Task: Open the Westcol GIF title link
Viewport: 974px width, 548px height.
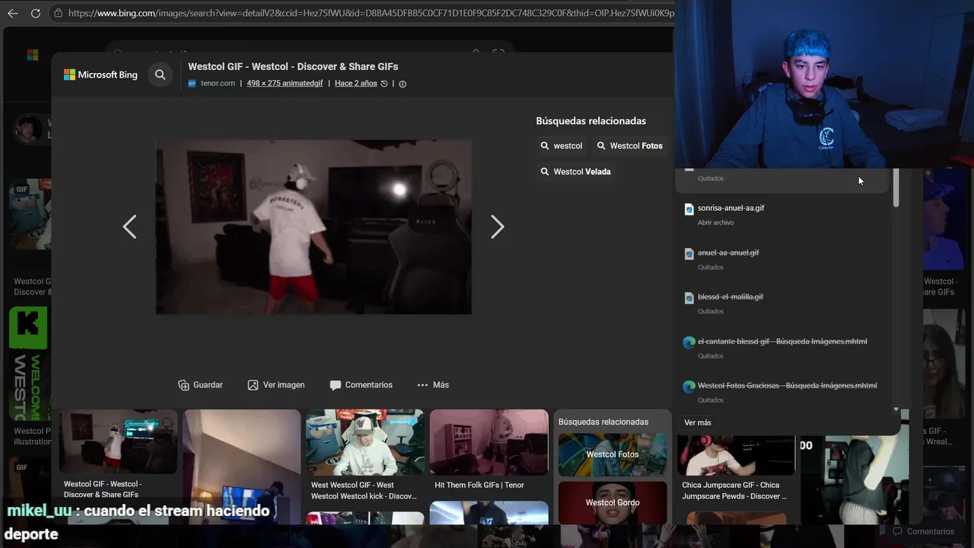Action: click(x=293, y=66)
